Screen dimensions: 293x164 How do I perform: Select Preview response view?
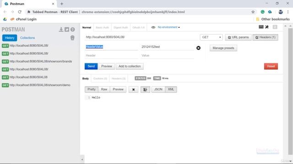coord(118,89)
